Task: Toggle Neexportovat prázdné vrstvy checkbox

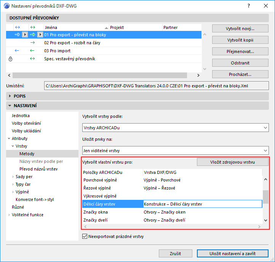Action: coord(85,236)
